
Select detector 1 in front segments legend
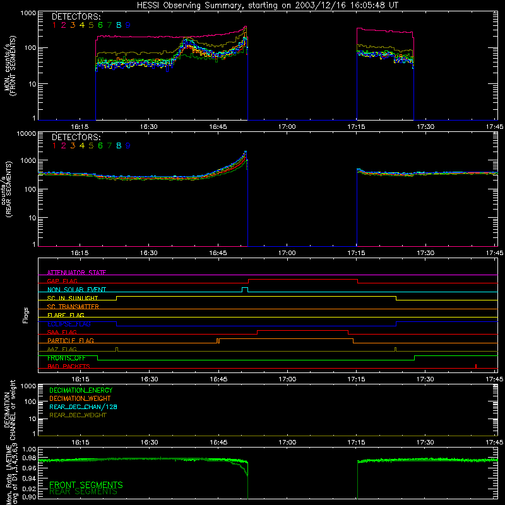(54, 25)
